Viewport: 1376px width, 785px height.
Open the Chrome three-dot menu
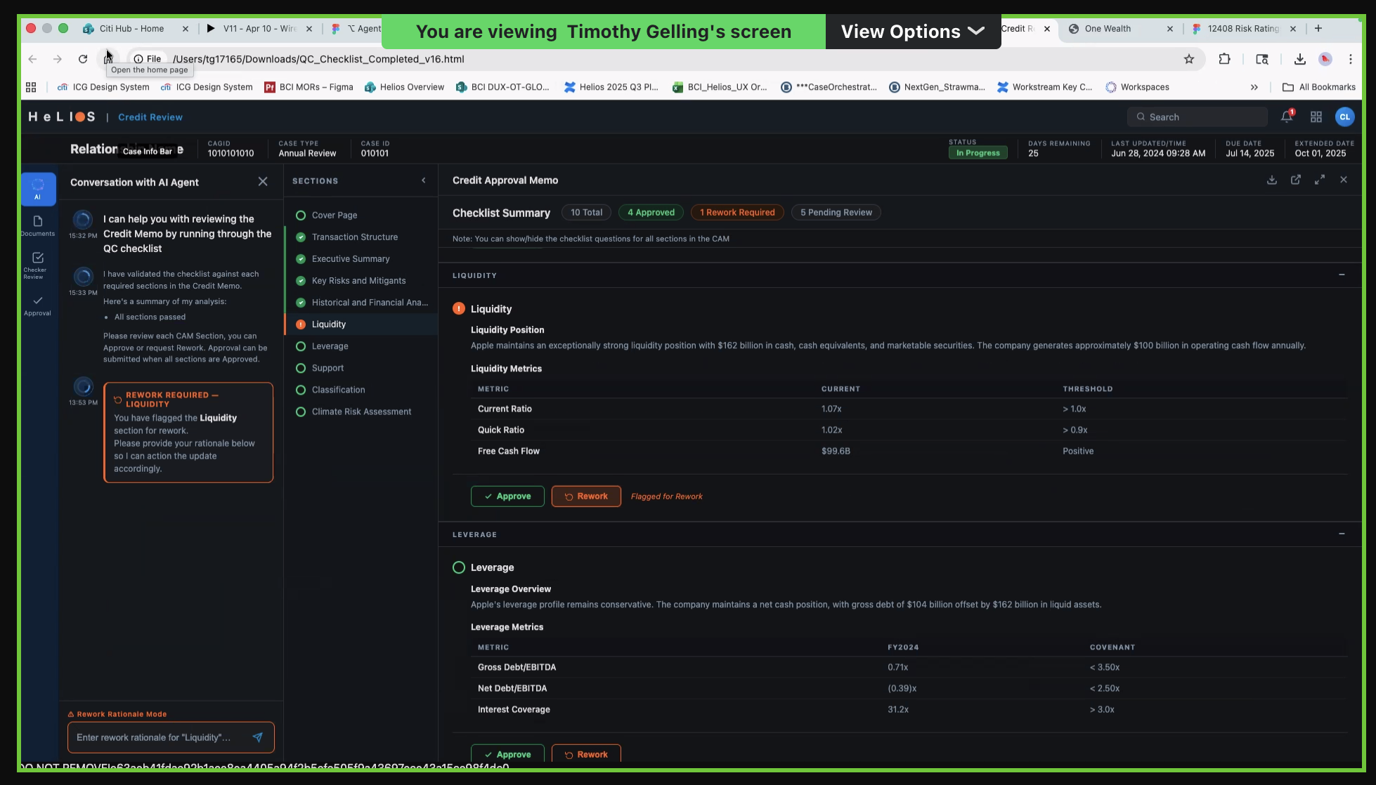point(1351,59)
